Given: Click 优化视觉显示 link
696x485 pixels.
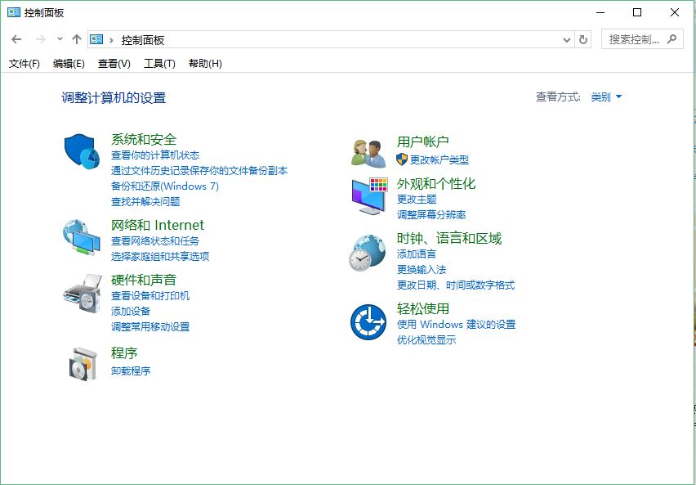Looking at the screenshot, I should point(426,340).
